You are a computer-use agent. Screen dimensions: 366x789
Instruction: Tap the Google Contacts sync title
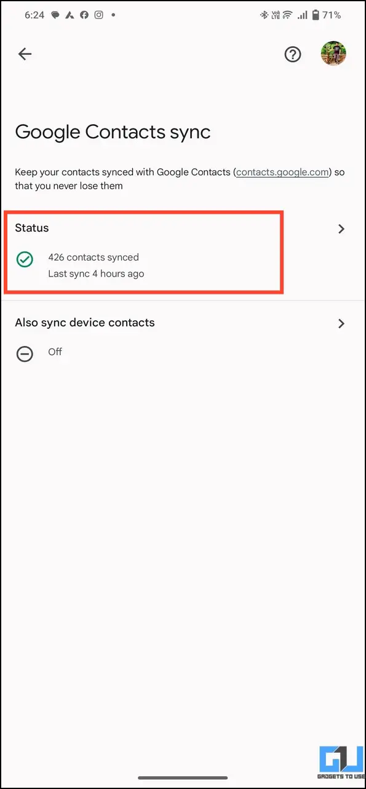coord(113,132)
